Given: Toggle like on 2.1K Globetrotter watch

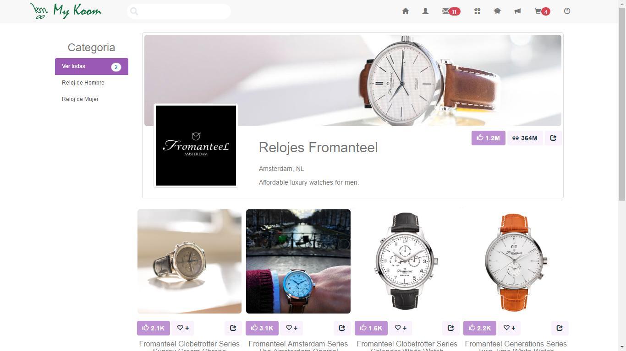Looking at the screenshot, I should [x=153, y=328].
